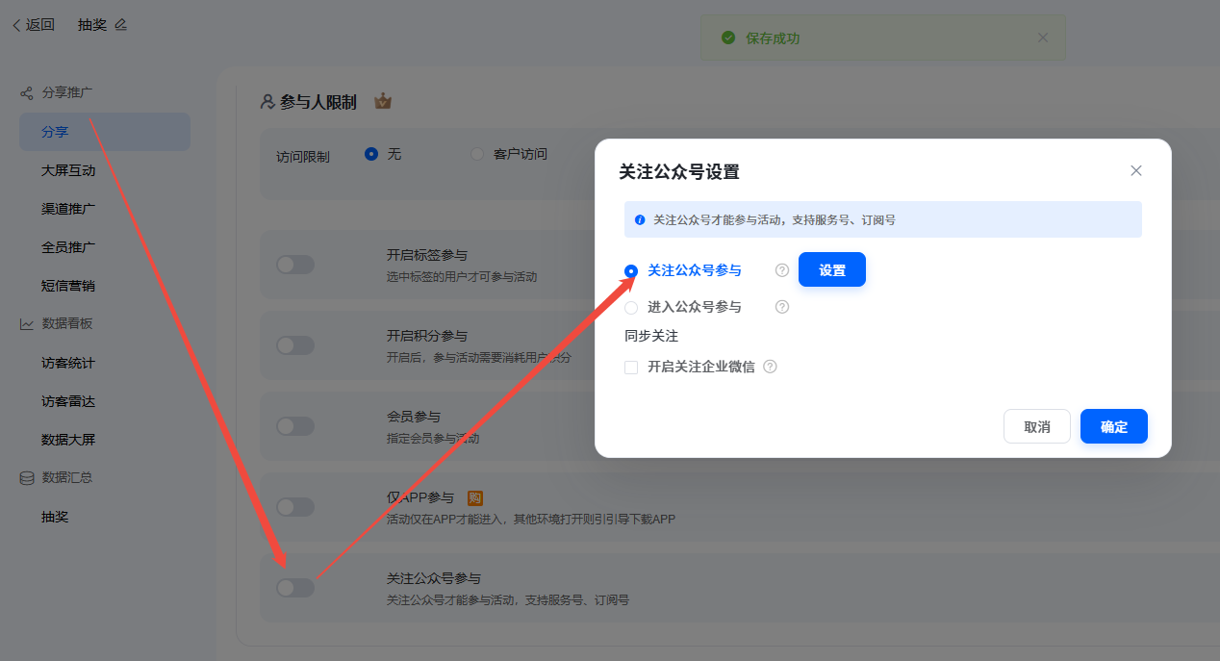
Task: Select the 关注公众号参与 radio in the dialog
Action: [631, 271]
